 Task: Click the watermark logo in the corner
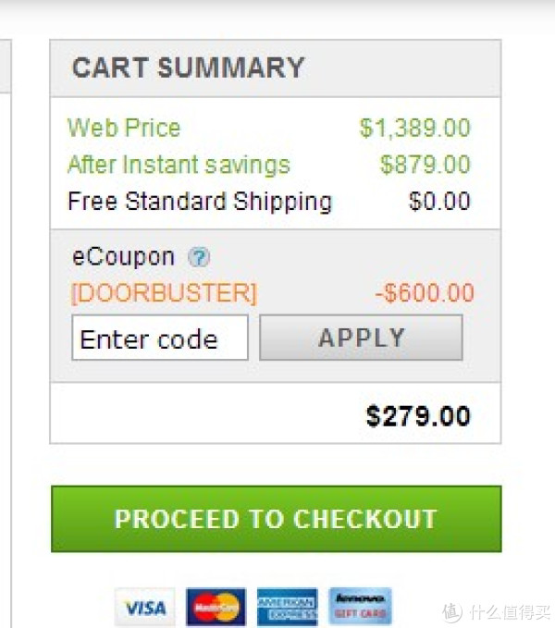[497, 612]
